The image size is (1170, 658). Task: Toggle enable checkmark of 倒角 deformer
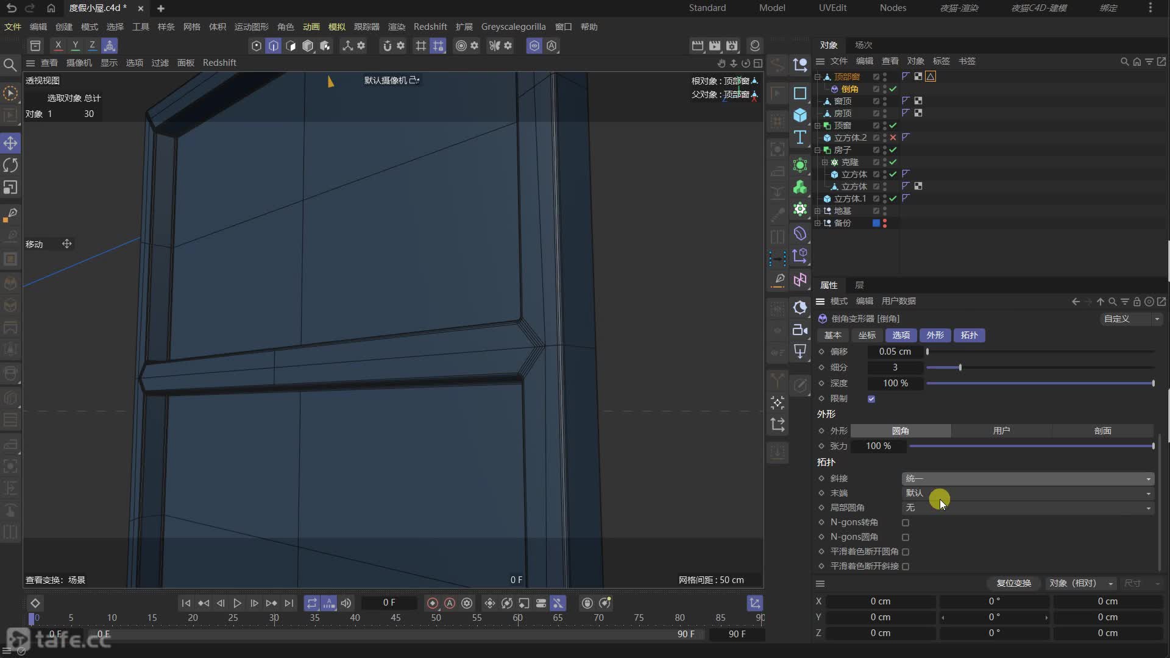[893, 89]
